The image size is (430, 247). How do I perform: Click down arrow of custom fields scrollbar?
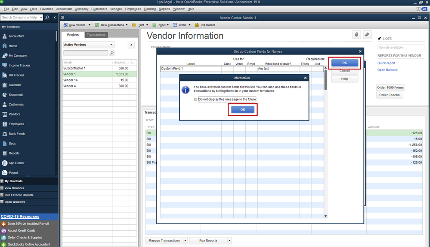(x=325, y=216)
